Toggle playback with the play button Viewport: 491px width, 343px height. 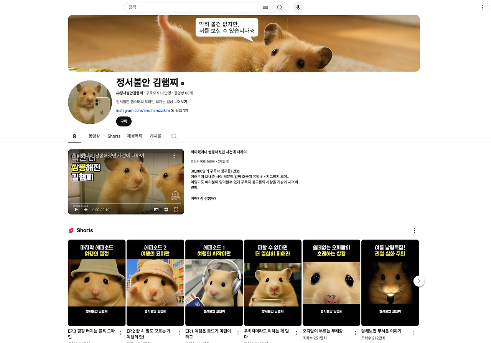[76, 210]
